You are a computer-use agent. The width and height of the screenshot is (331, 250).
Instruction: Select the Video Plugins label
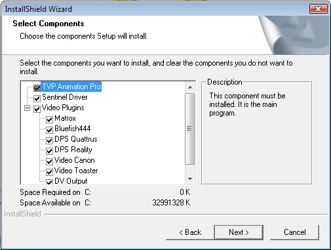(63, 108)
